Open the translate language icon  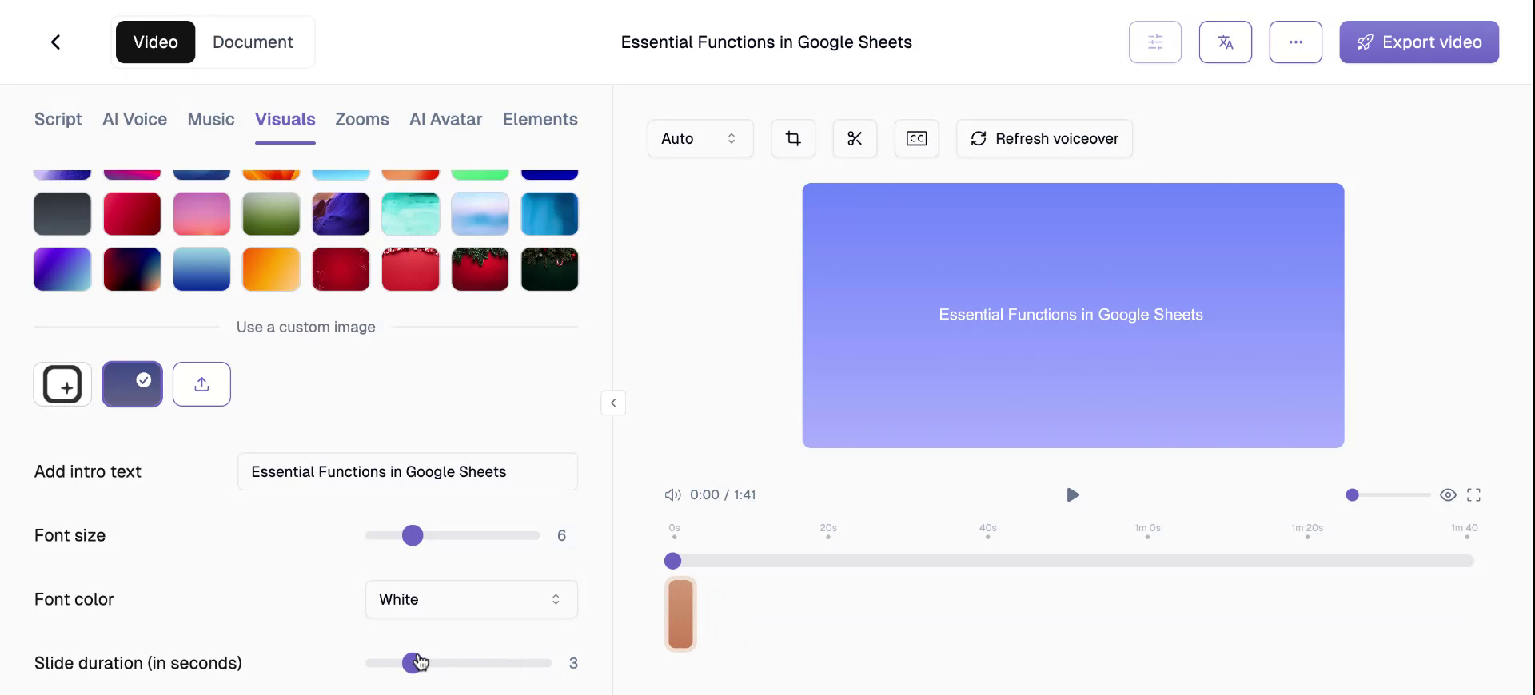pyautogui.click(x=1225, y=42)
